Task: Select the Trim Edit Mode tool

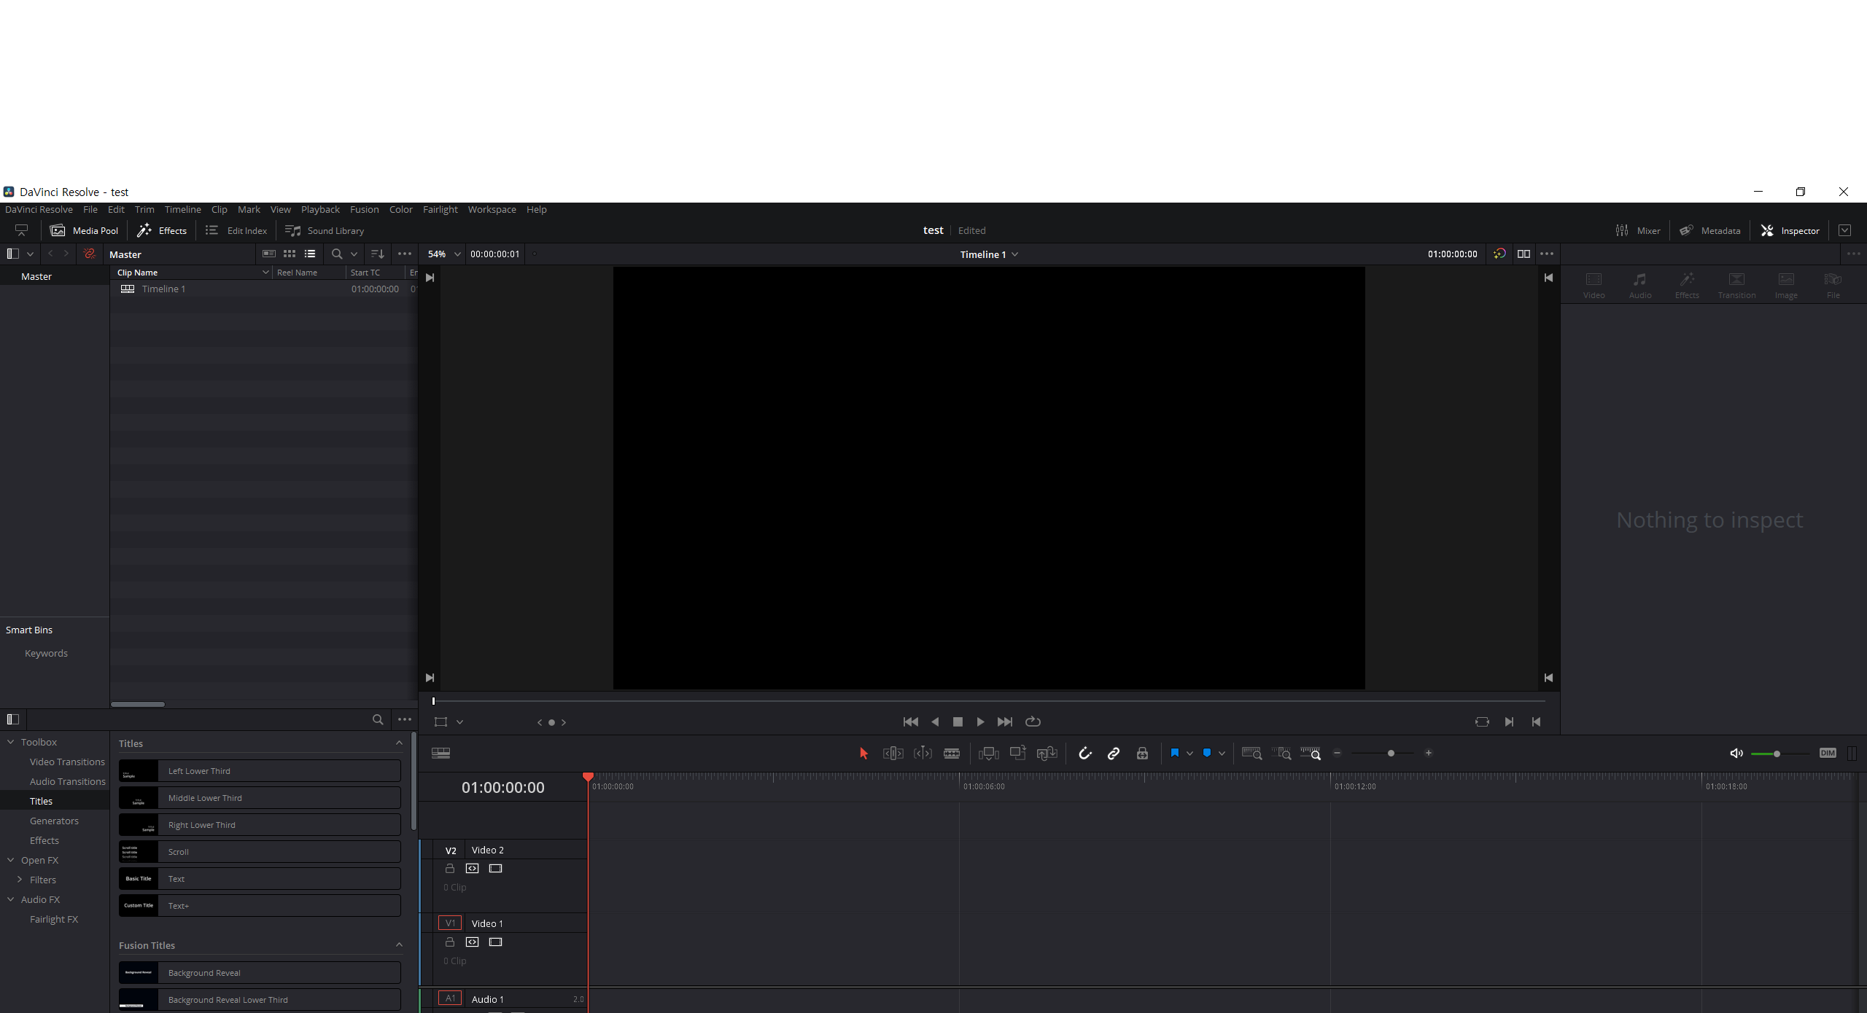Action: click(x=893, y=753)
